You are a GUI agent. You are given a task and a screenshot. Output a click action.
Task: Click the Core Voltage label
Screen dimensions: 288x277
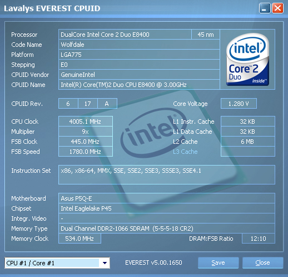click(x=190, y=104)
